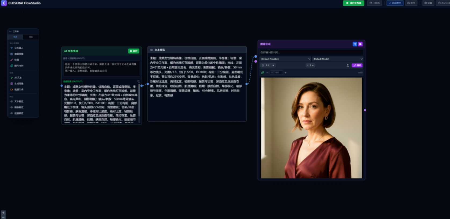Toggle the 自动保存 auto-save option
This screenshot has width=450, height=219.
395,3
